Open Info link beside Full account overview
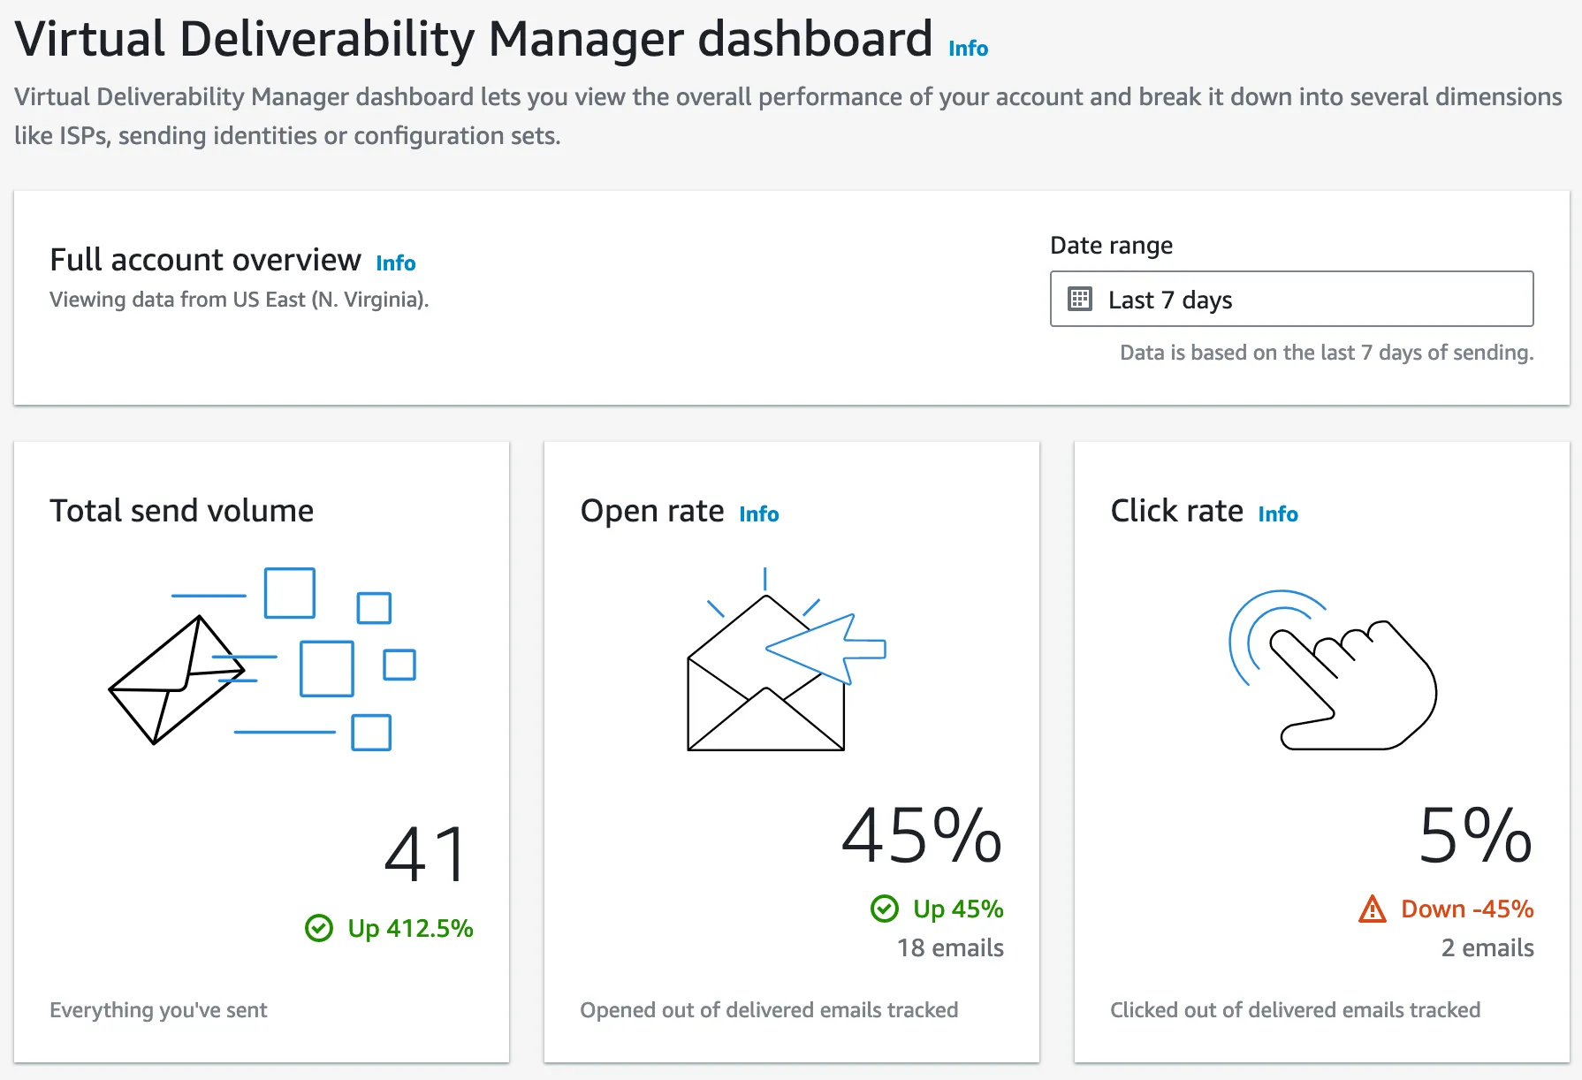This screenshot has height=1080, width=1582. point(395,263)
